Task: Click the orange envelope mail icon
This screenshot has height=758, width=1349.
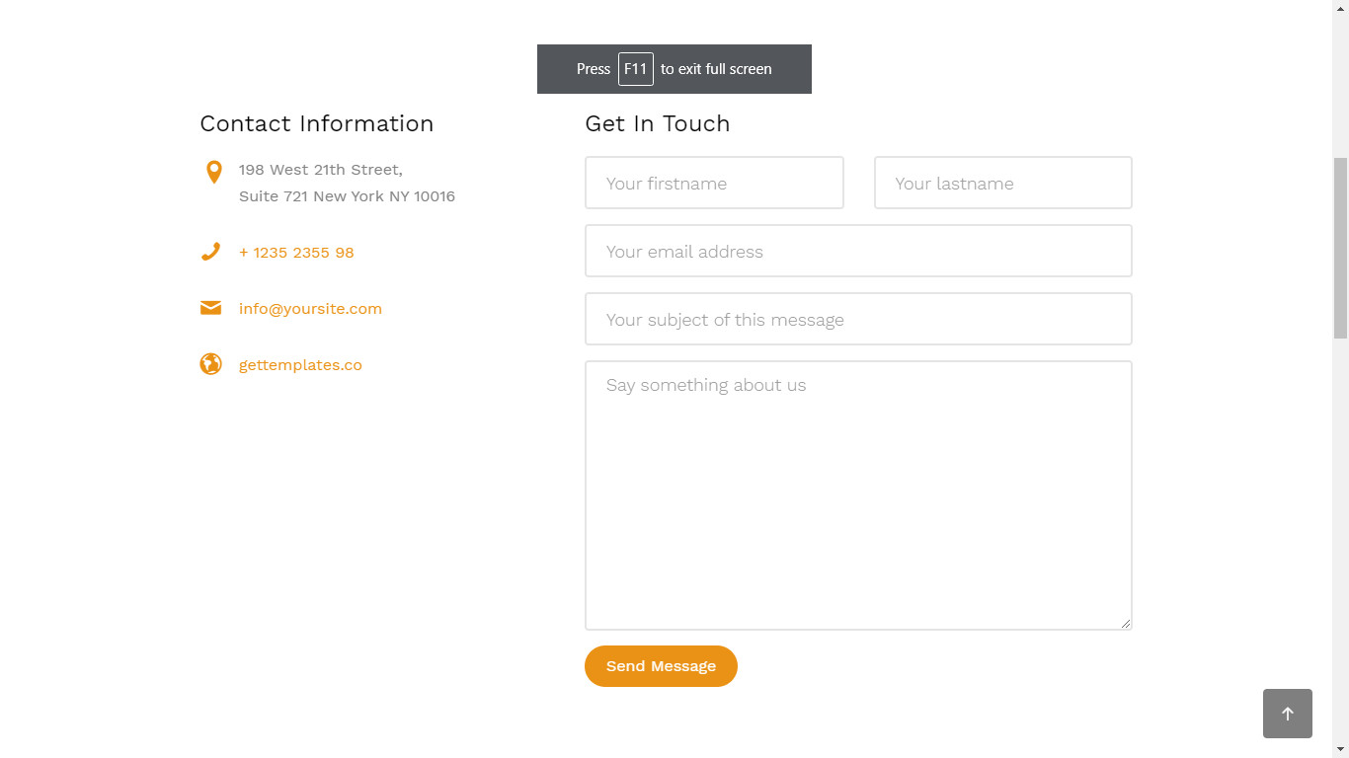Action: (x=210, y=308)
